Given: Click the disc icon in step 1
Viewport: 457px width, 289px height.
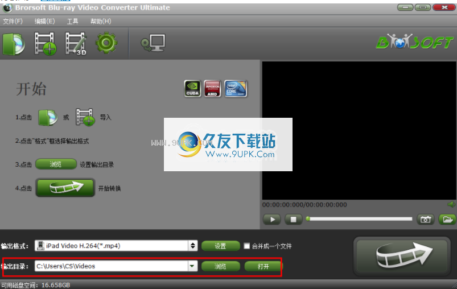Looking at the screenshot, I should (47, 117).
